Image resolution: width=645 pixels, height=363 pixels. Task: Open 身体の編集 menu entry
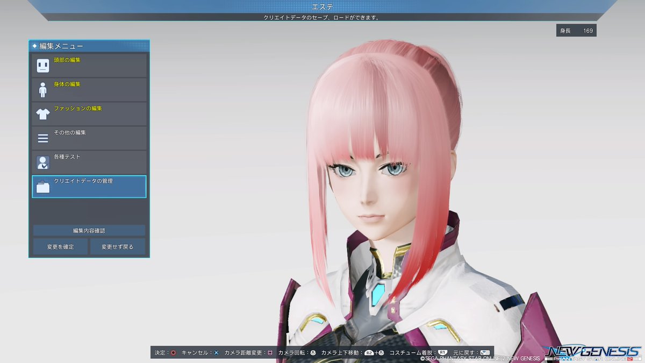89,90
